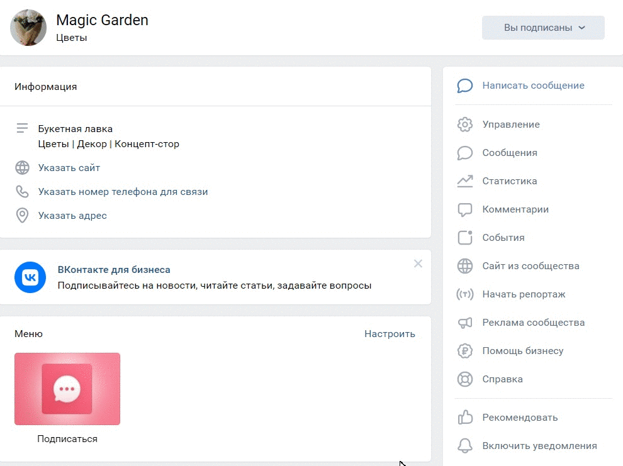This screenshot has width=623, height=466.
Task: Expand the Вы подписаны dropdown
Action: (543, 28)
